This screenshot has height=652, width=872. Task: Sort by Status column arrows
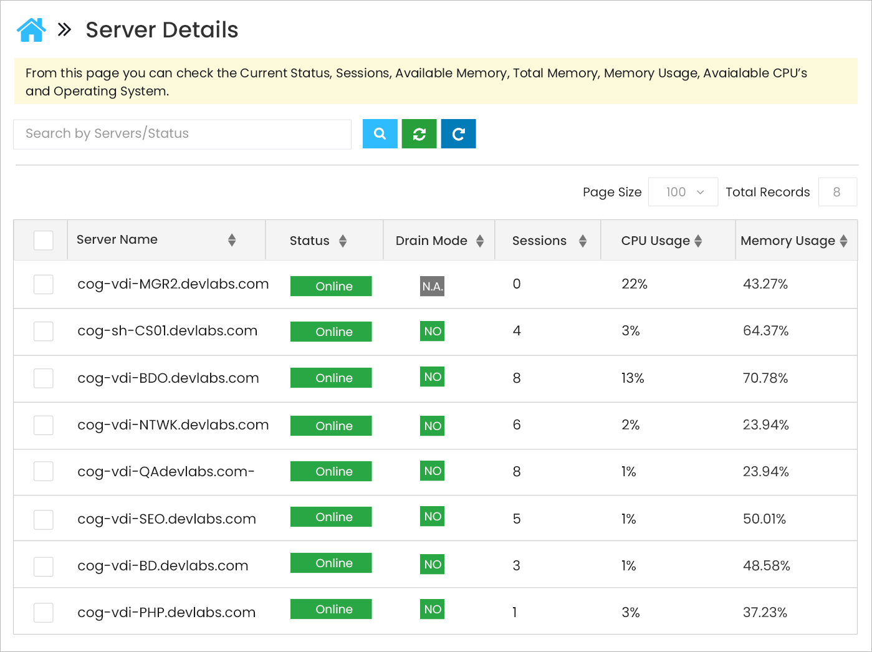[343, 241]
